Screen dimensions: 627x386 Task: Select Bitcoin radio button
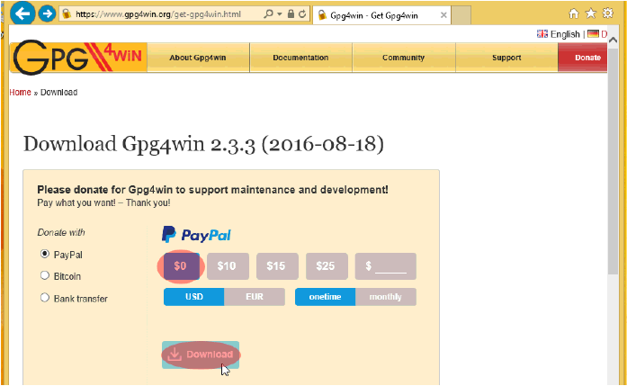(x=45, y=275)
